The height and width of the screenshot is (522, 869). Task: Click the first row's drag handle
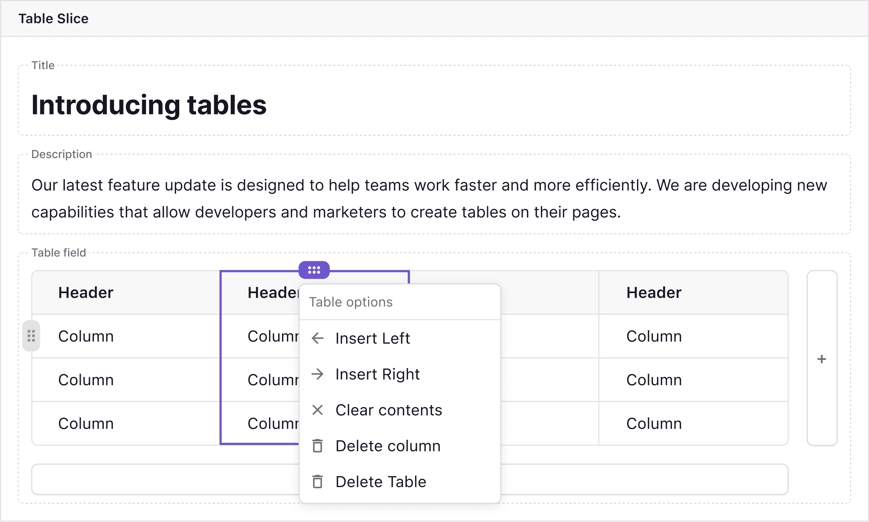31,336
